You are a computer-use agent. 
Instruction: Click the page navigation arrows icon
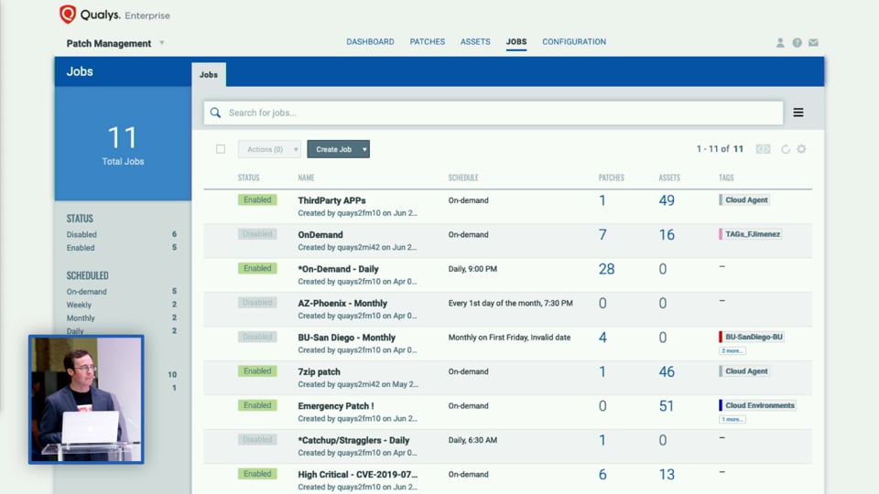pyautogui.click(x=763, y=149)
